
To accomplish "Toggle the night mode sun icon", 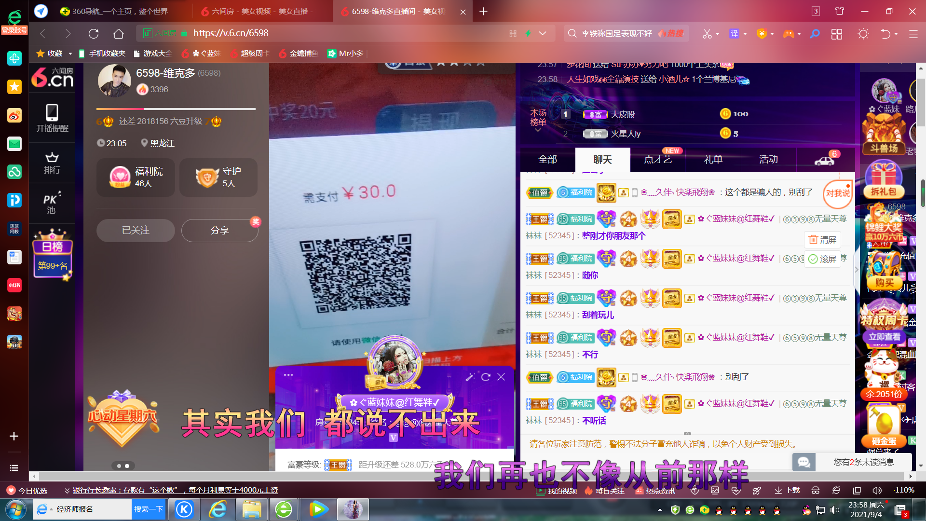I will [863, 34].
